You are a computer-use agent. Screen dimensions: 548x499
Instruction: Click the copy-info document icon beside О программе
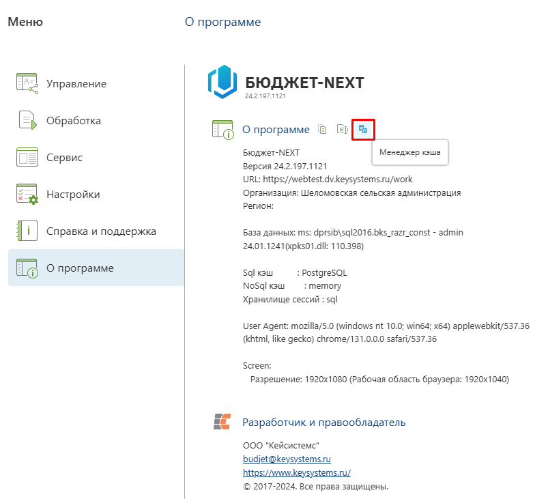point(322,130)
